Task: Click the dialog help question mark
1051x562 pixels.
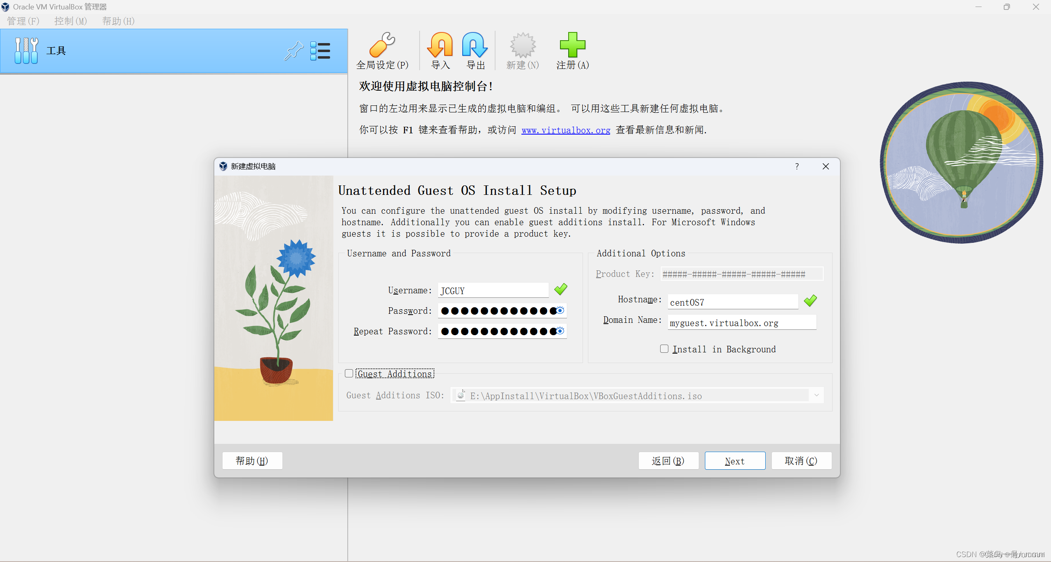Action: click(796, 166)
